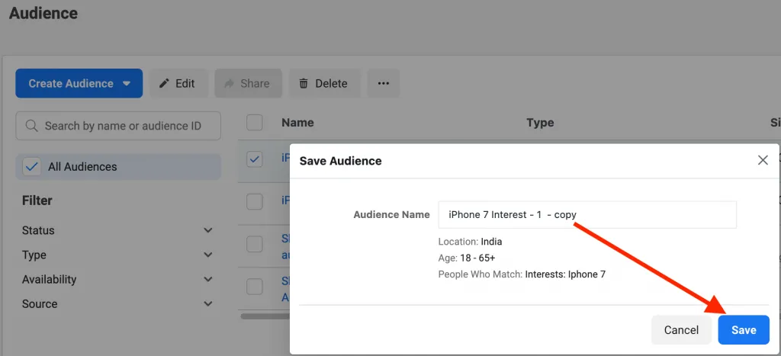Click the Filter section heading
The height and width of the screenshot is (356, 781).
[x=37, y=200]
